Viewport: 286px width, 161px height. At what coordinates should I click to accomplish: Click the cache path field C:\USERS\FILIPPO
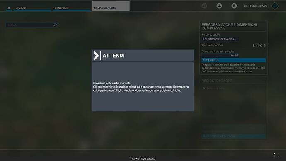click(220, 39)
